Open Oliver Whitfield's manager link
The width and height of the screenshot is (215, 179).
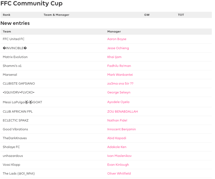pyautogui.click(x=119, y=173)
